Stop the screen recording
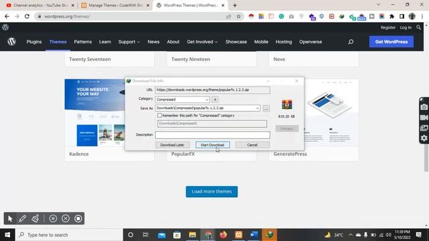The image size is (429, 241). [78, 219]
